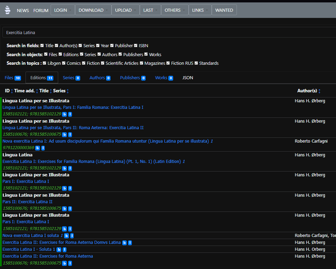Disable the Scientific Articles topic checkbox
Screen dimensions: 336x269
pyautogui.click(x=103, y=63)
